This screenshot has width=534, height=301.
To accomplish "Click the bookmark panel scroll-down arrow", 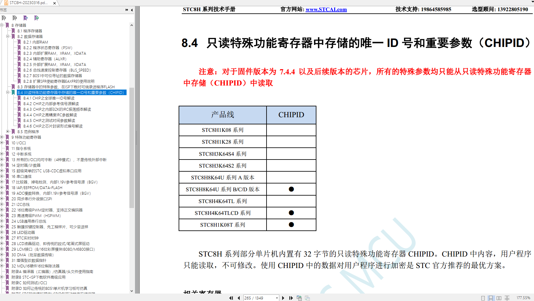I will coord(132,291).
